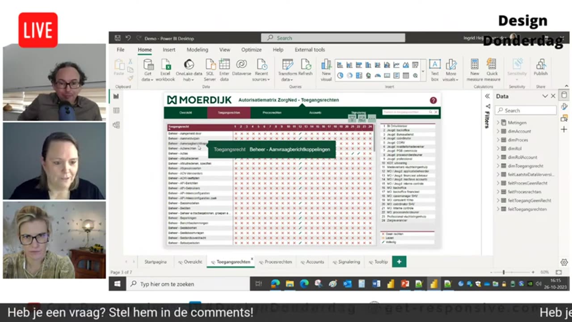The image size is (572, 322).
Task: Close the Data pane
Action: coord(553,96)
